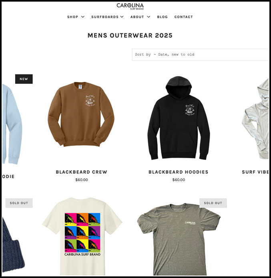Click the BLACKBEARD HOODIES product title

point(179,172)
